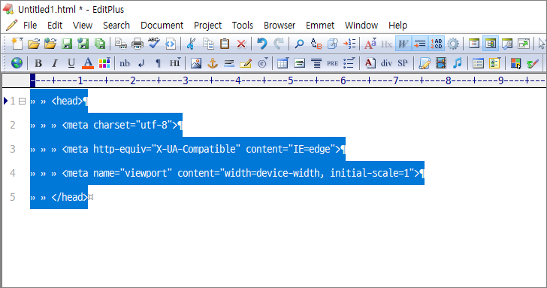The height and width of the screenshot is (288, 547).
Task: Open the color palette grid icon
Action: point(104,63)
